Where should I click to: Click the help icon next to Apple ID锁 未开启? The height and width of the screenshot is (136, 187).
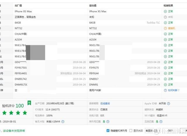pyautogui.click(x=168, y=104)
